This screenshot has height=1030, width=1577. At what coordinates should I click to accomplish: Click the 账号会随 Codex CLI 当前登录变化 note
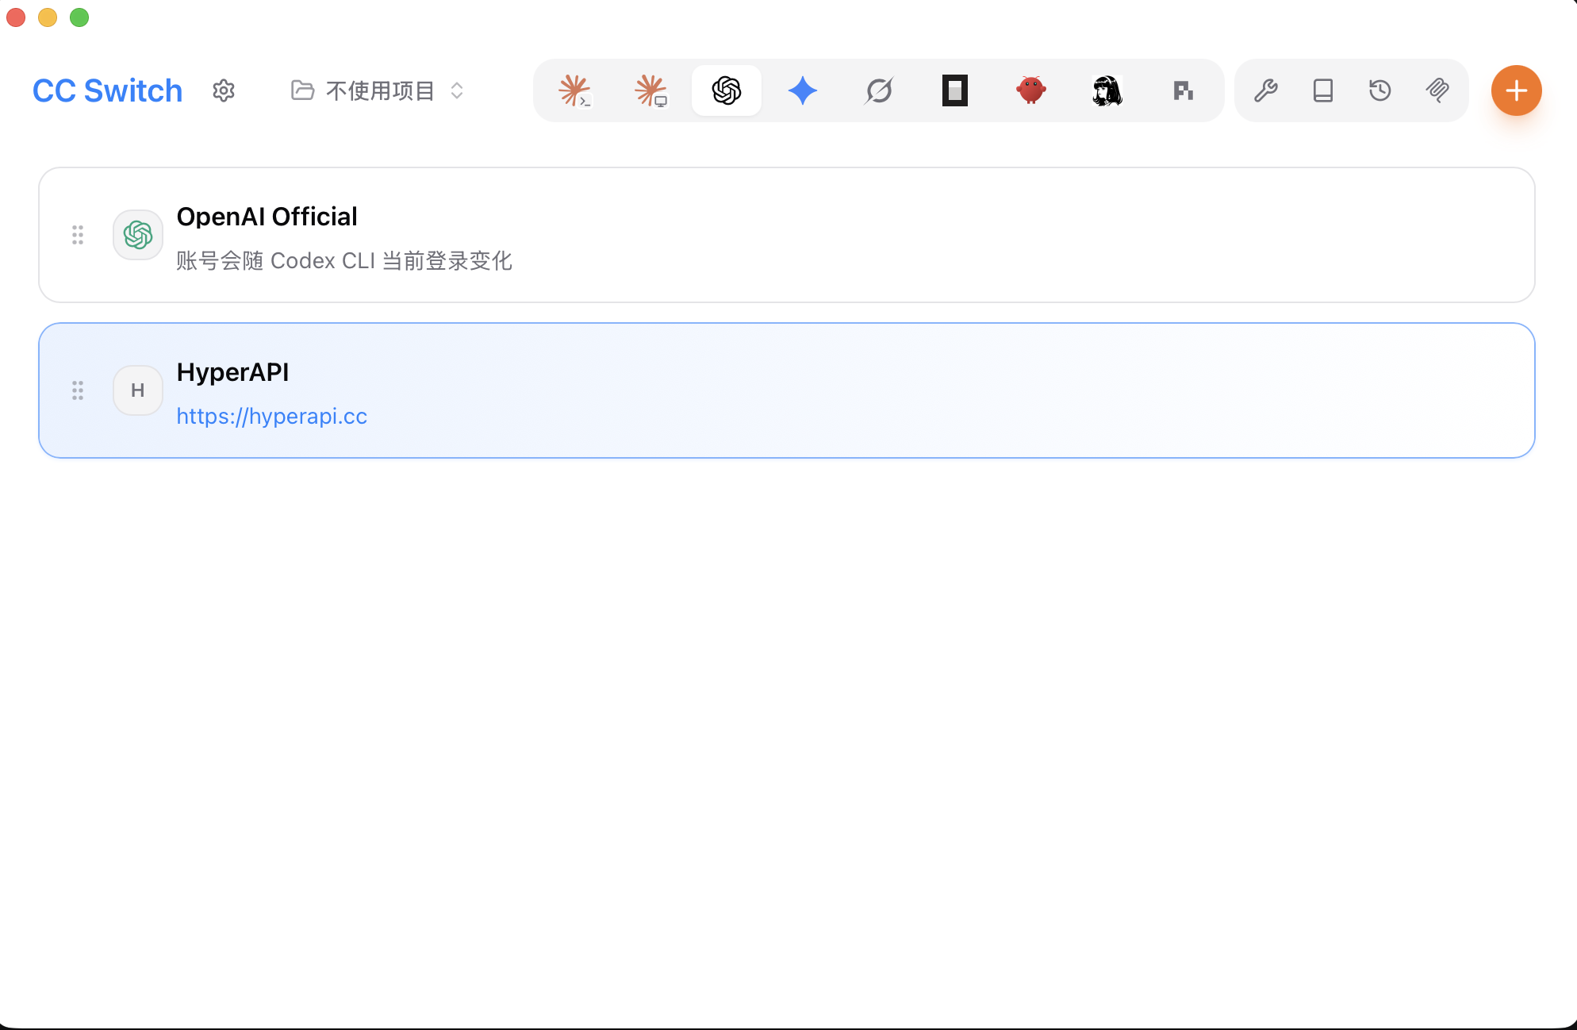click(x=344, y=260)
